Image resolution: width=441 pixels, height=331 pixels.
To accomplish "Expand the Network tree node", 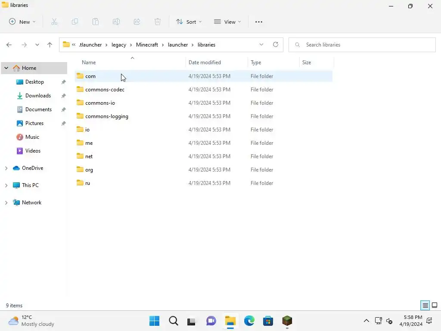I will pos(6,203).
